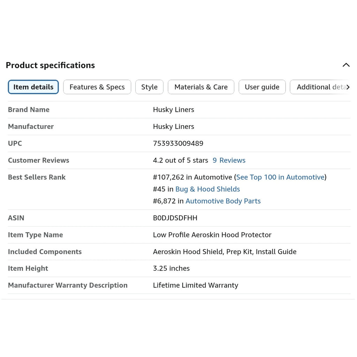The image size is (357, 357).
Task: Collapse the Product specifications section
Action: pos(346,65)
